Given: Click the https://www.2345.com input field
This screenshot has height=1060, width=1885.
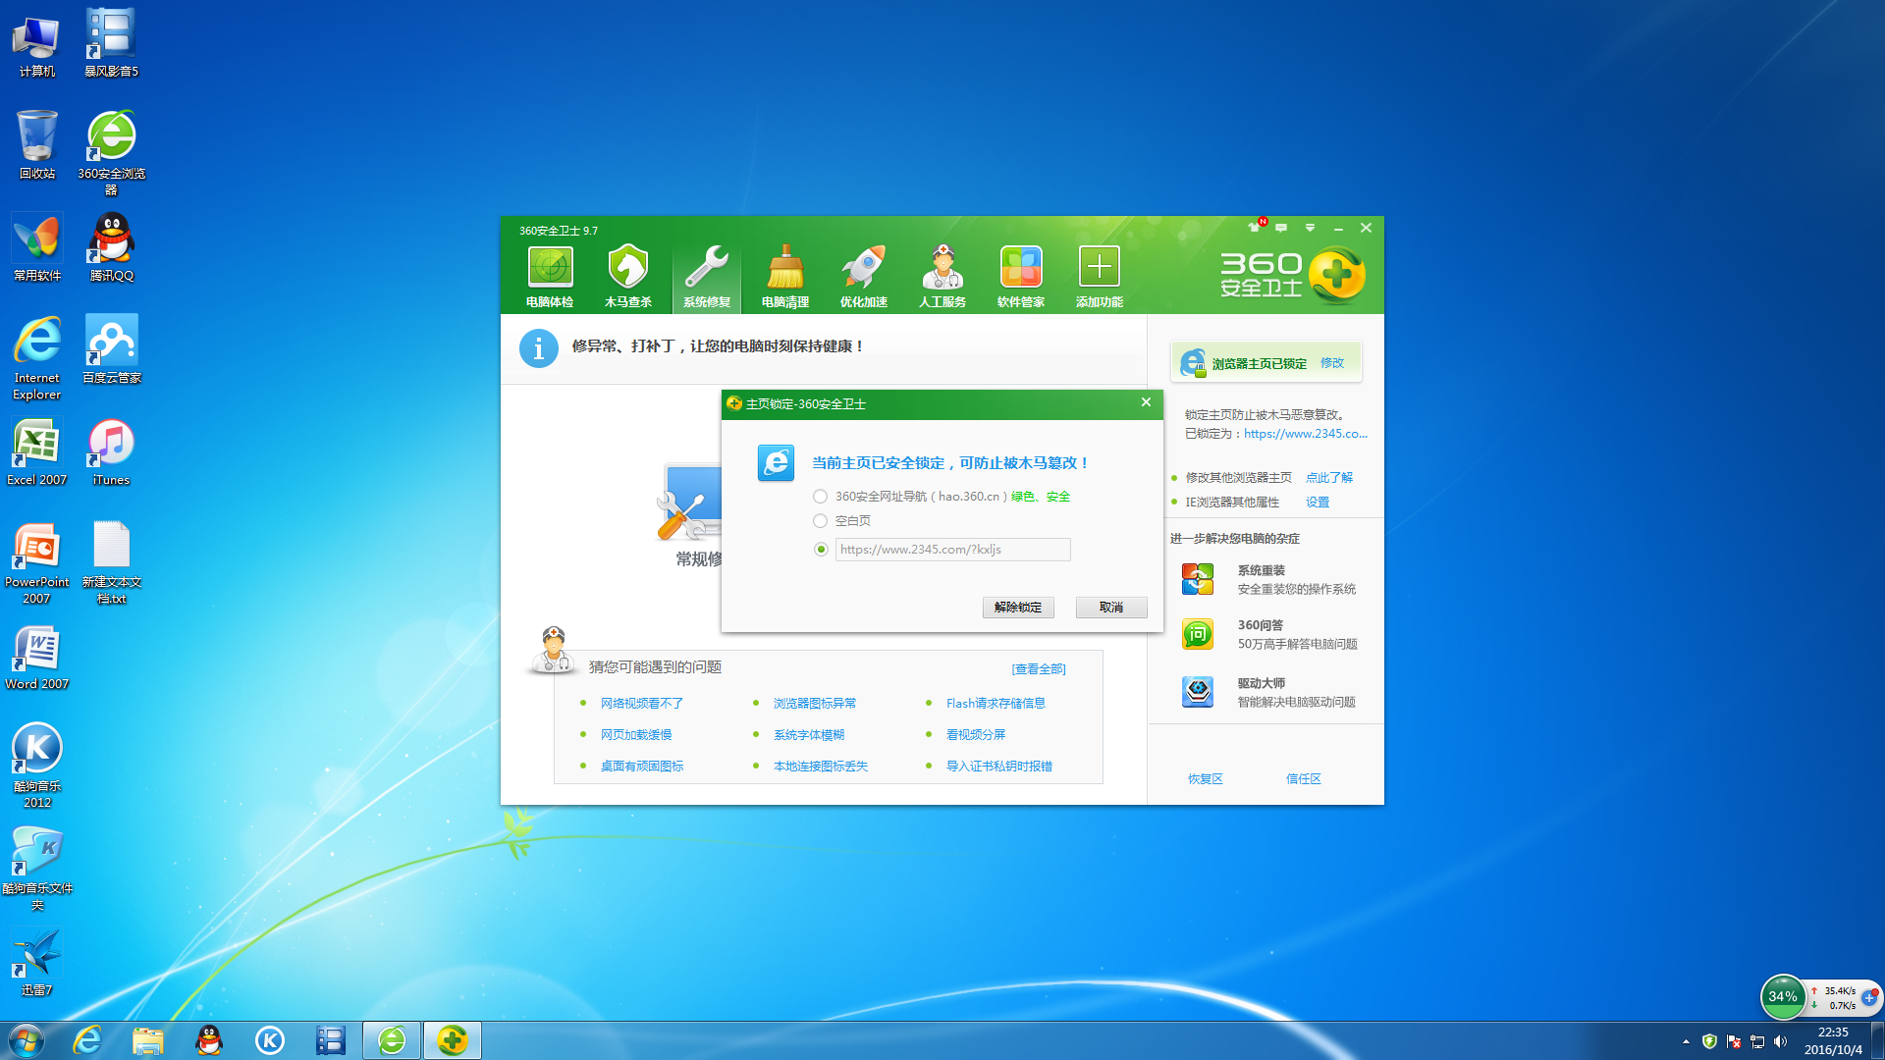Looking at the screenshot, I should click(951, 549).
